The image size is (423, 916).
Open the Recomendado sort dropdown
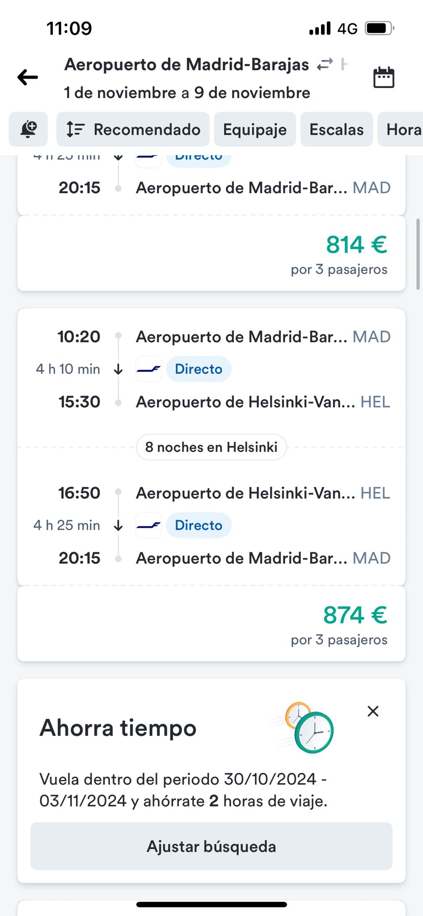[133, 129]
